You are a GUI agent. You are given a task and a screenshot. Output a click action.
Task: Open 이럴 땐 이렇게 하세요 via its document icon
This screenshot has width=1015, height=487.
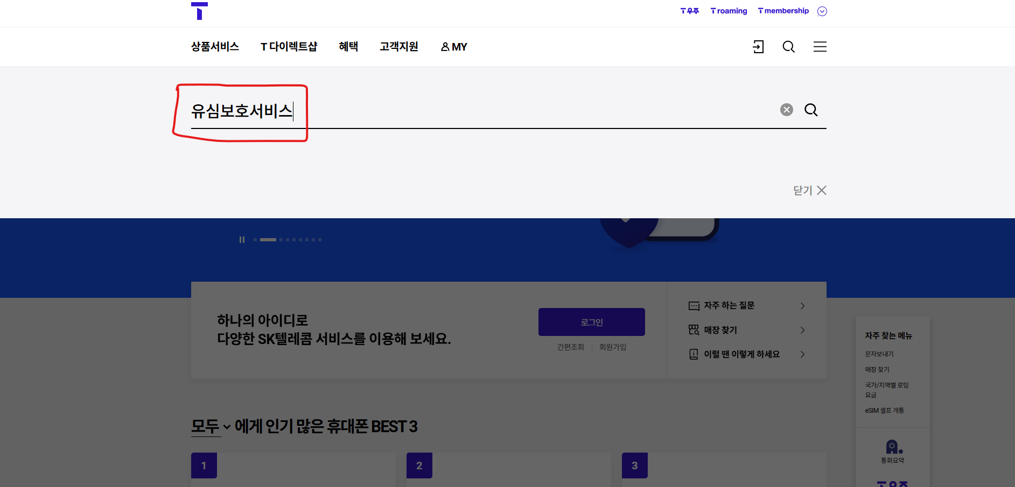[694, 354]
